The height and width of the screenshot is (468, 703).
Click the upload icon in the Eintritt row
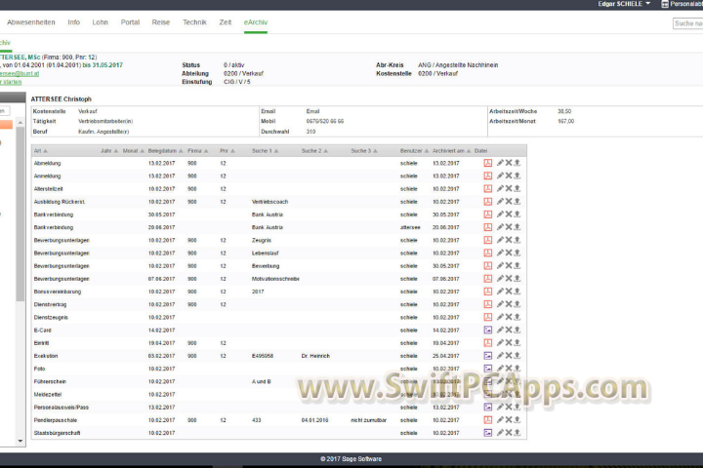517,342
